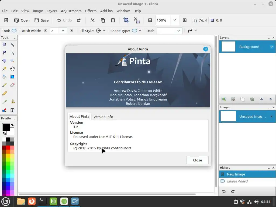Image resolution: width=276 pixels, height=207 pixels.
Task: Swap primary and secondary colors arrow
Action: [12, 125]
